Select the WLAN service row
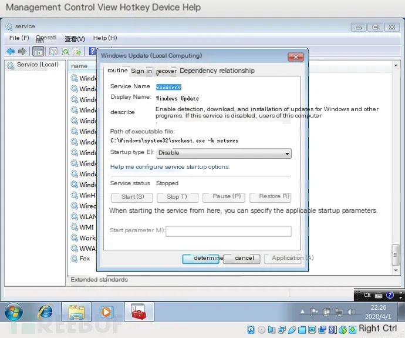Screen dimensions: 405x338 (83, 217)
